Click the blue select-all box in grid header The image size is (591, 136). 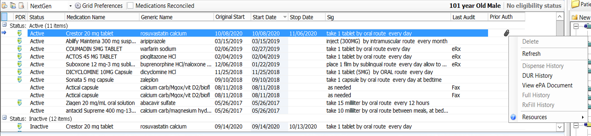(x=4, y=17)
